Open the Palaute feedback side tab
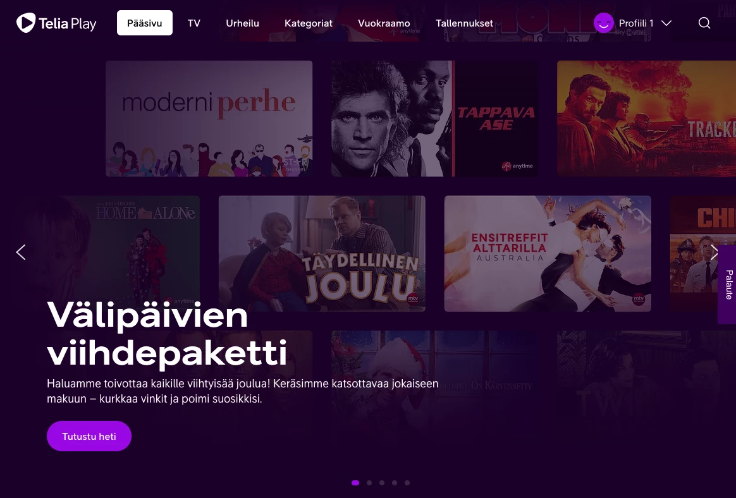Viewport: 736px width, 498px height. [x=728, y=284]
